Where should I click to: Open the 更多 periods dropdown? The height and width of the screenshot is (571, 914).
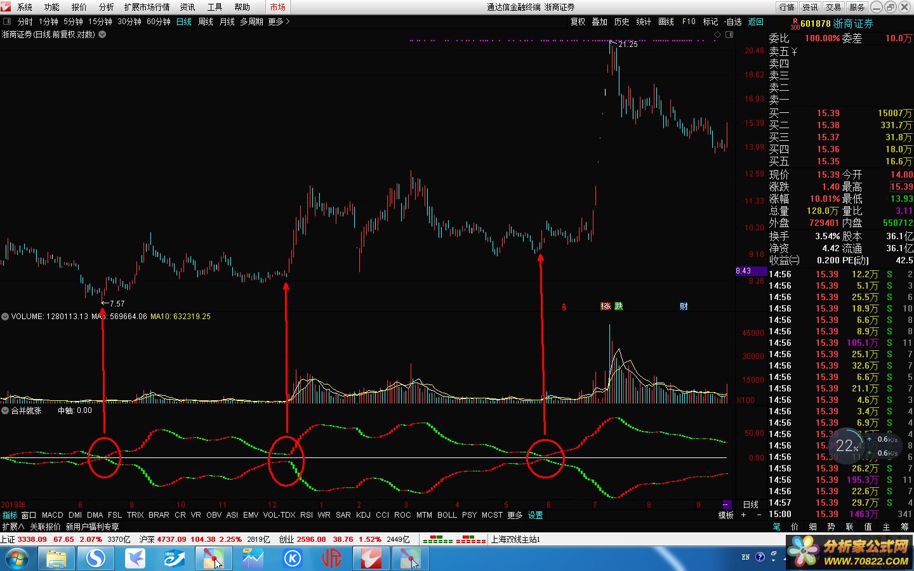click(x=279, y=22)
